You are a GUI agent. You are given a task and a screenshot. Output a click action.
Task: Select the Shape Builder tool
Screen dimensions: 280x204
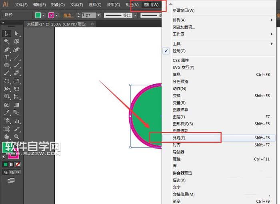pos(7,97)
